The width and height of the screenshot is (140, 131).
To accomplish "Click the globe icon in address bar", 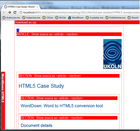I will [21, 12].
